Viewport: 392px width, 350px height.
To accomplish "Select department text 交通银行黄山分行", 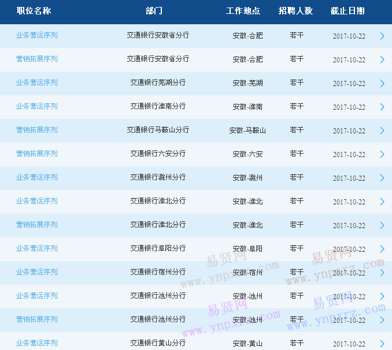I will click(158, 343).
